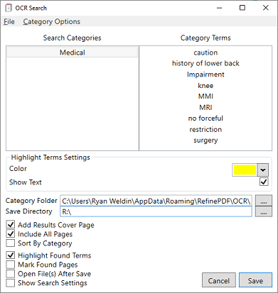The image size is (278, 293).
Task: Select the 'surgery' category term
Action: 205,140
